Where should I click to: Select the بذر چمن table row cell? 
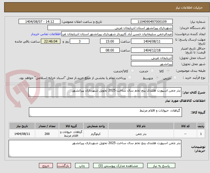tap(141, 134)
